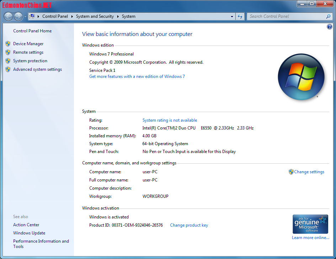Click the search magnifier icon
Screen dimensions: 336x259
click(x=328, y=16)
